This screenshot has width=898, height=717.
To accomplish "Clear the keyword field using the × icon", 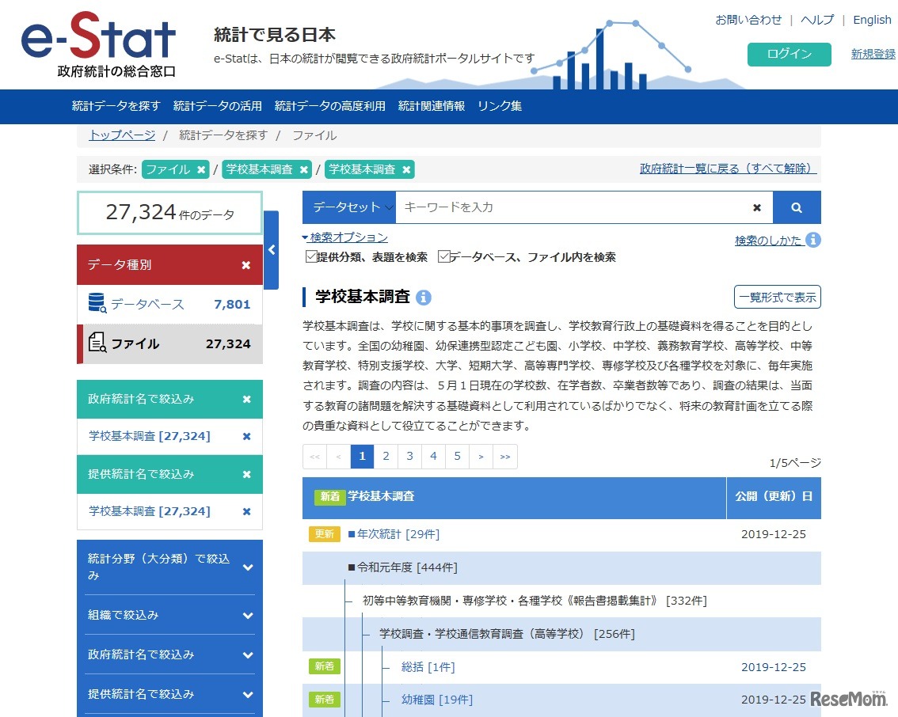I will (x=757, y=207).
